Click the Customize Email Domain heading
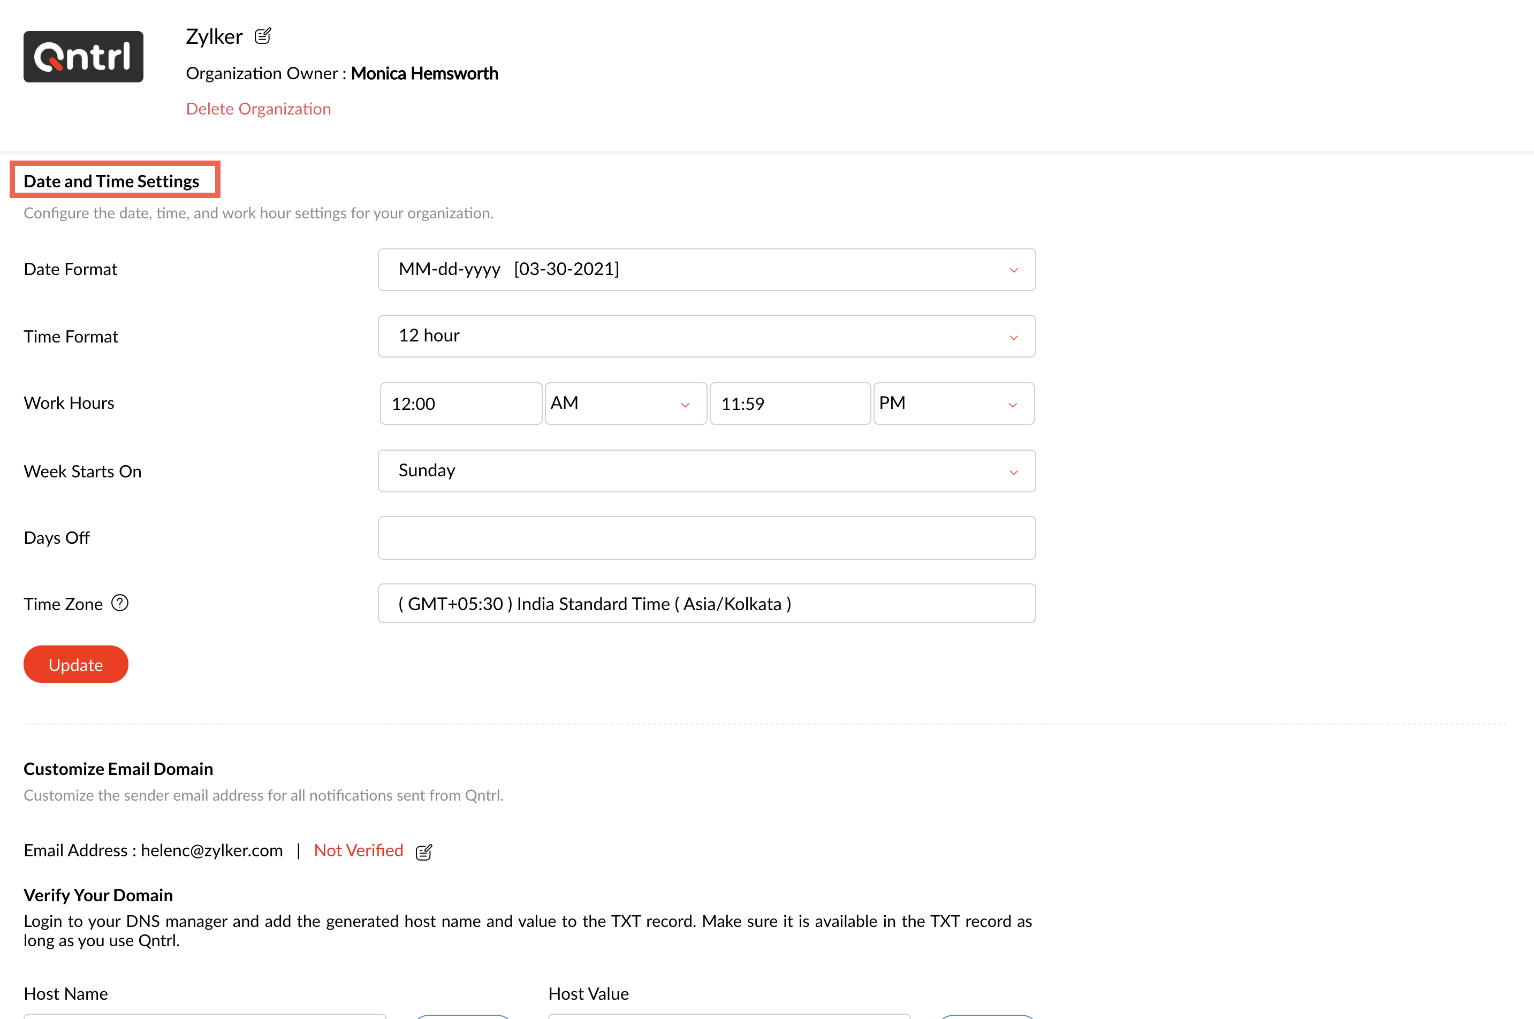The width and height of the screenshot is (1534, 1019). 118,769
